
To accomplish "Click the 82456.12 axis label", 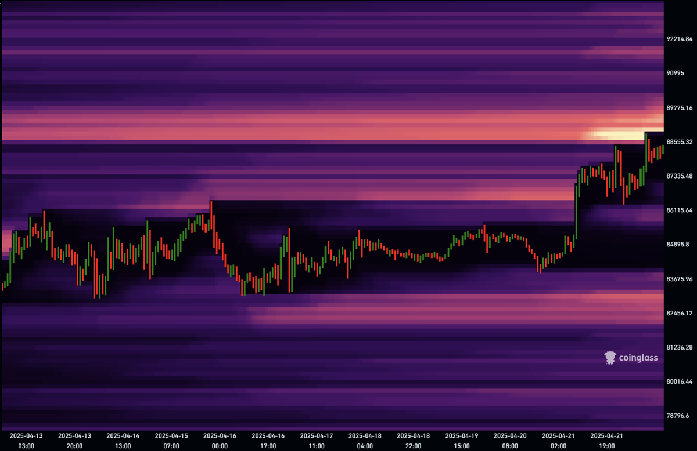I will point(680,313).
